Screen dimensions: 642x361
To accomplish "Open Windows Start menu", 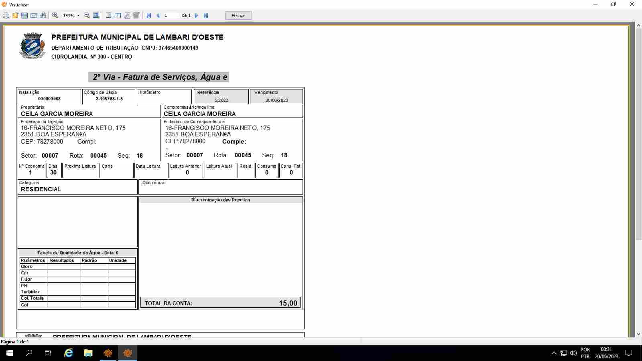I will point(10,353).
